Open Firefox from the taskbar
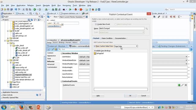 point(21,107)
